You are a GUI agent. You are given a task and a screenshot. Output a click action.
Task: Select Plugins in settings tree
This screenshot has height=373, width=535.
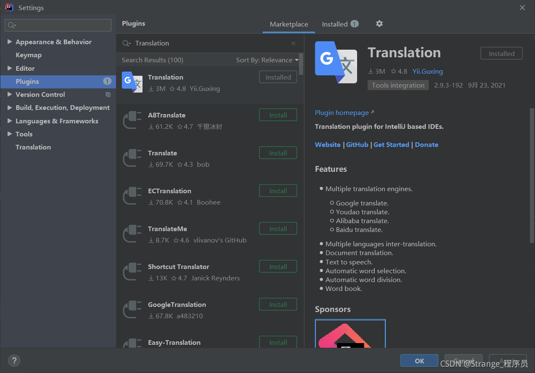[58, 82]
